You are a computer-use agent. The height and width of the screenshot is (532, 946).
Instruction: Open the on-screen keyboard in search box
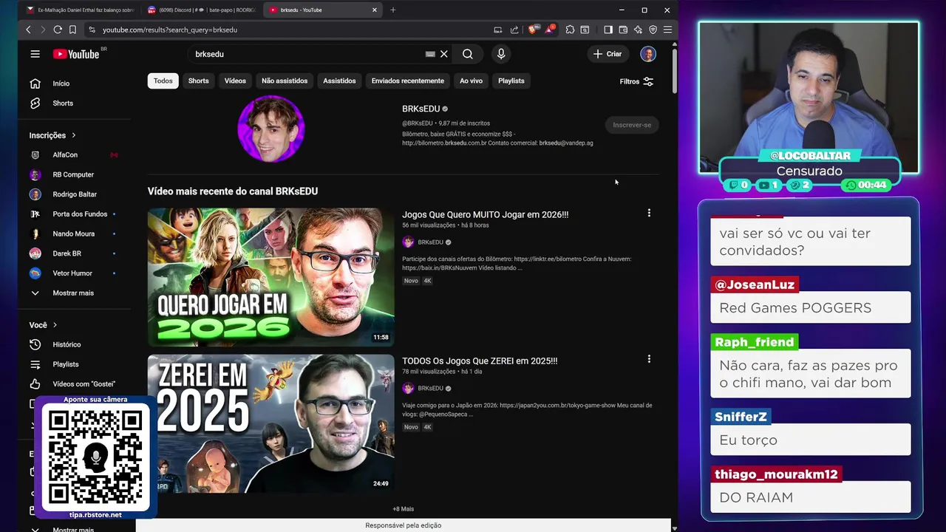pyautogui.click(x=430, y=54)
